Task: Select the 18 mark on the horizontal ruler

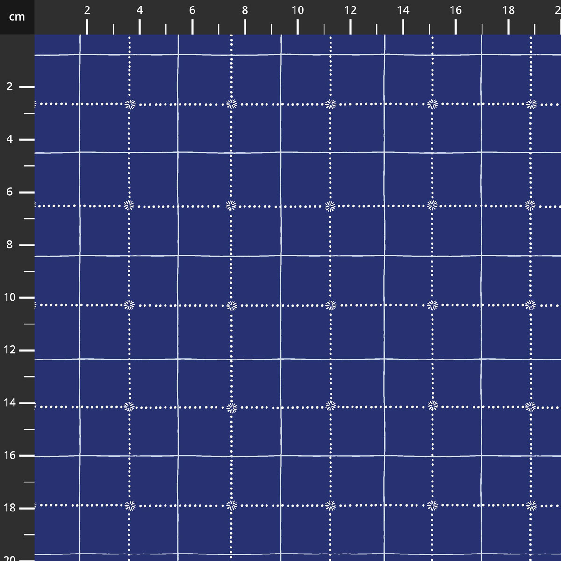Action: pos(509,10)
